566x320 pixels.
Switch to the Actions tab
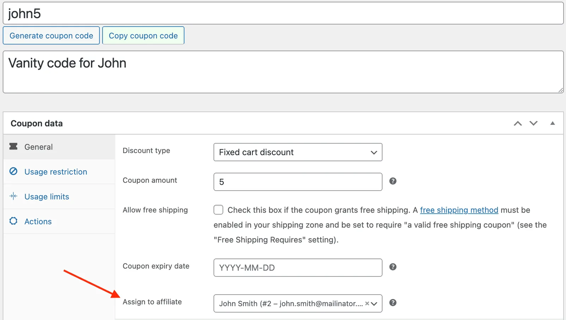click(59, 221)
